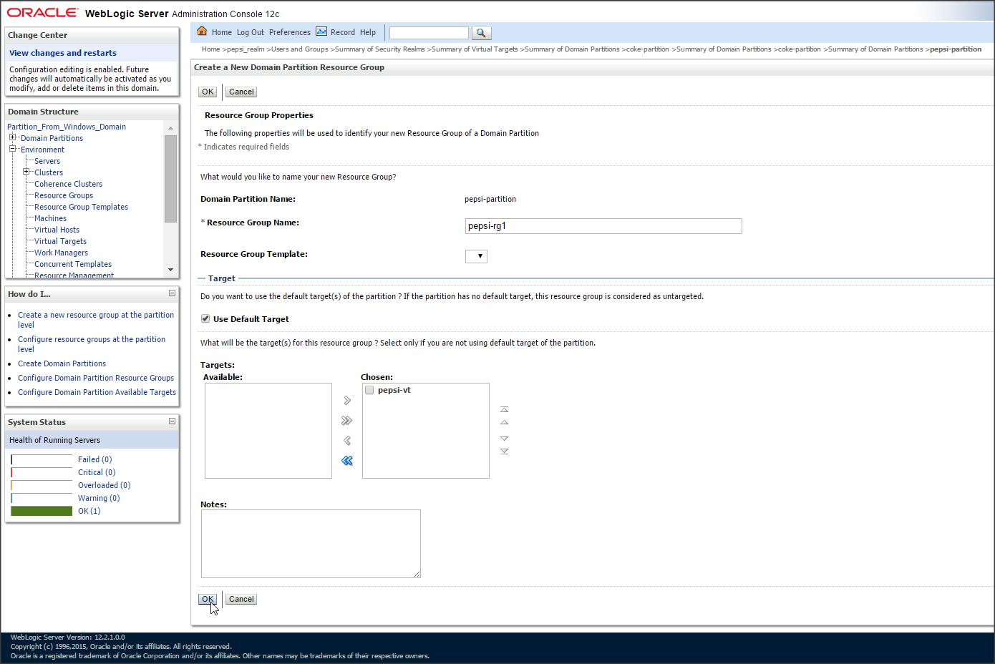Select Virtual Targets tree item
The height and width of the screenshot is (664, 995).
coord(60,241)
